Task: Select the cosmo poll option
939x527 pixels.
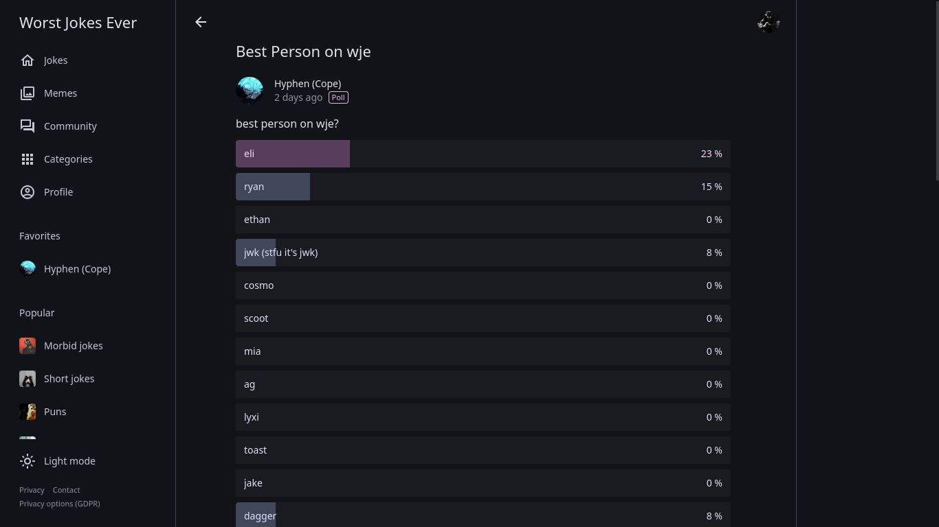Action: coord(483,285)
